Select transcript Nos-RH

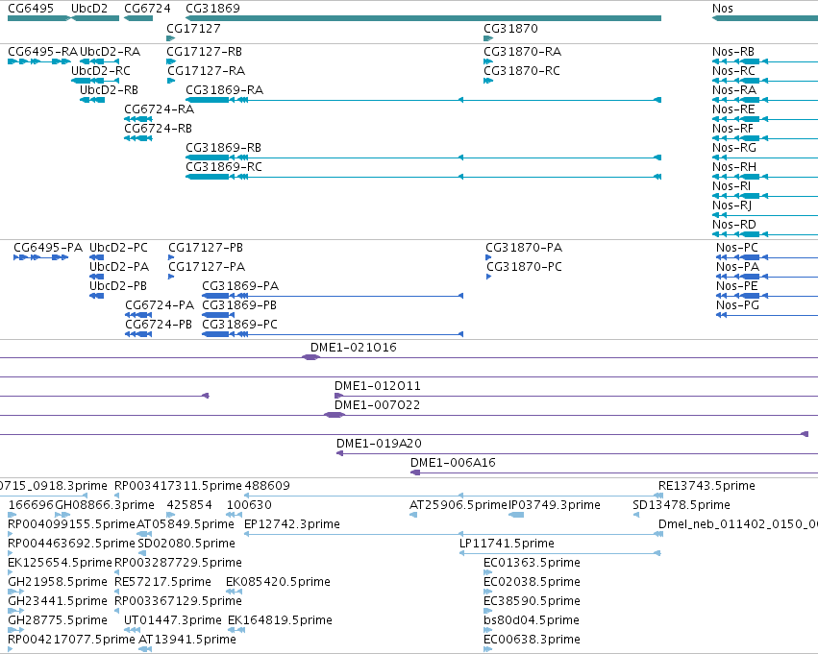[x=734, y=167]
